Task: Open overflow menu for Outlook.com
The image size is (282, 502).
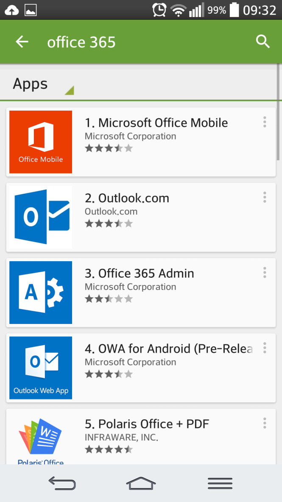Action: tap(265, 197)
